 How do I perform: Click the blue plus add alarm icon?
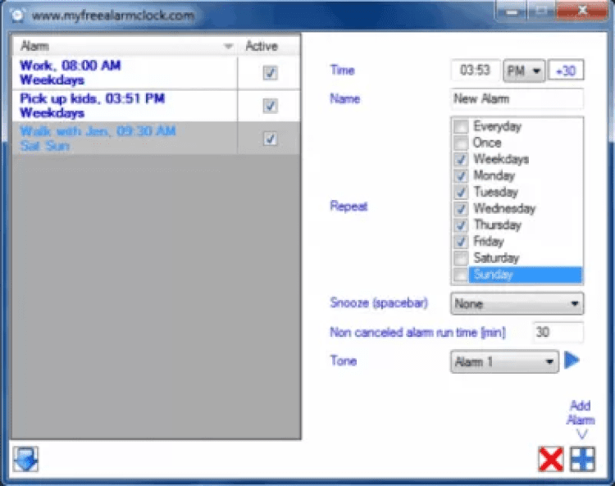click(x=582, y=459)
